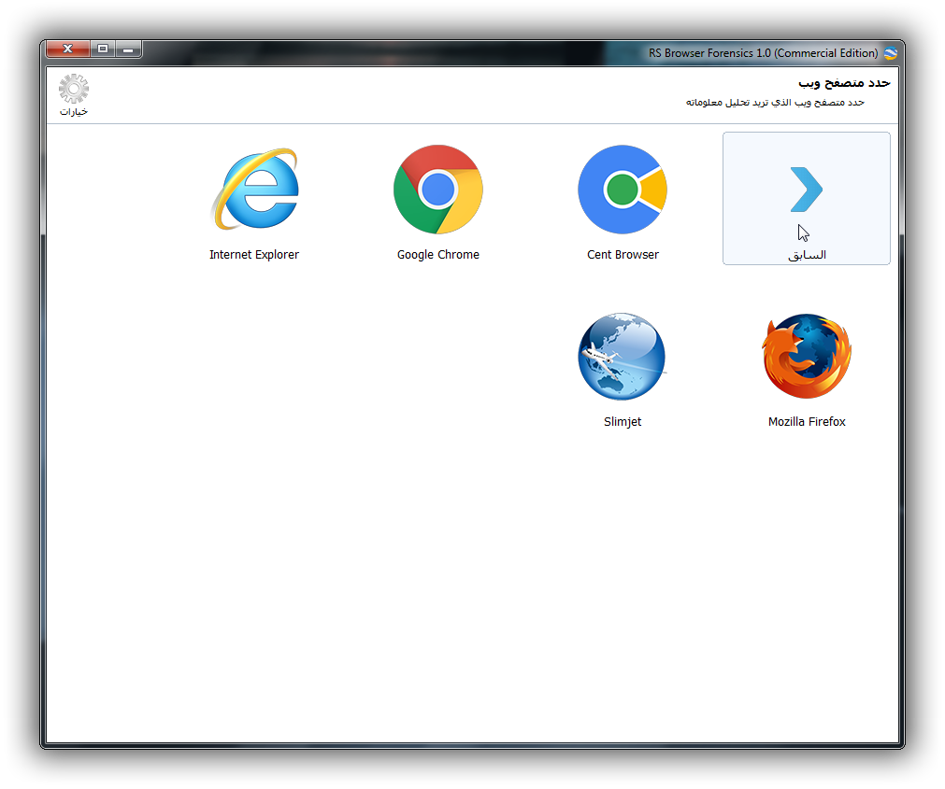This screenshot has width=945, height=789.
Task: Click the RS Browser Forensics title bar icon
Action: pos(893,53)
